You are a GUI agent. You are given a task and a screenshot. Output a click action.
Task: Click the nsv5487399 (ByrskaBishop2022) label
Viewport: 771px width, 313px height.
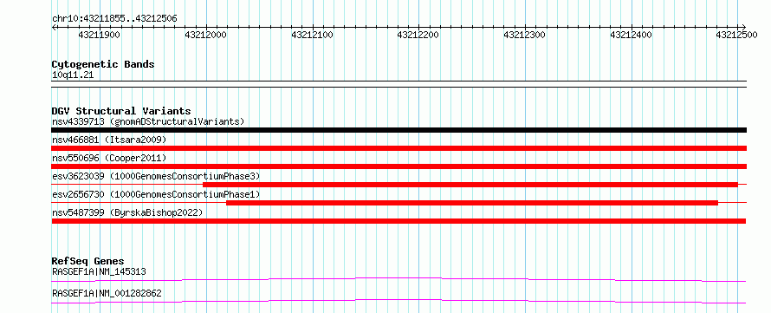[x=127, y=212]
